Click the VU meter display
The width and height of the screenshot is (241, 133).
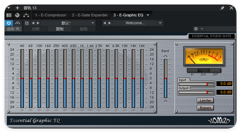pos(204,56)
